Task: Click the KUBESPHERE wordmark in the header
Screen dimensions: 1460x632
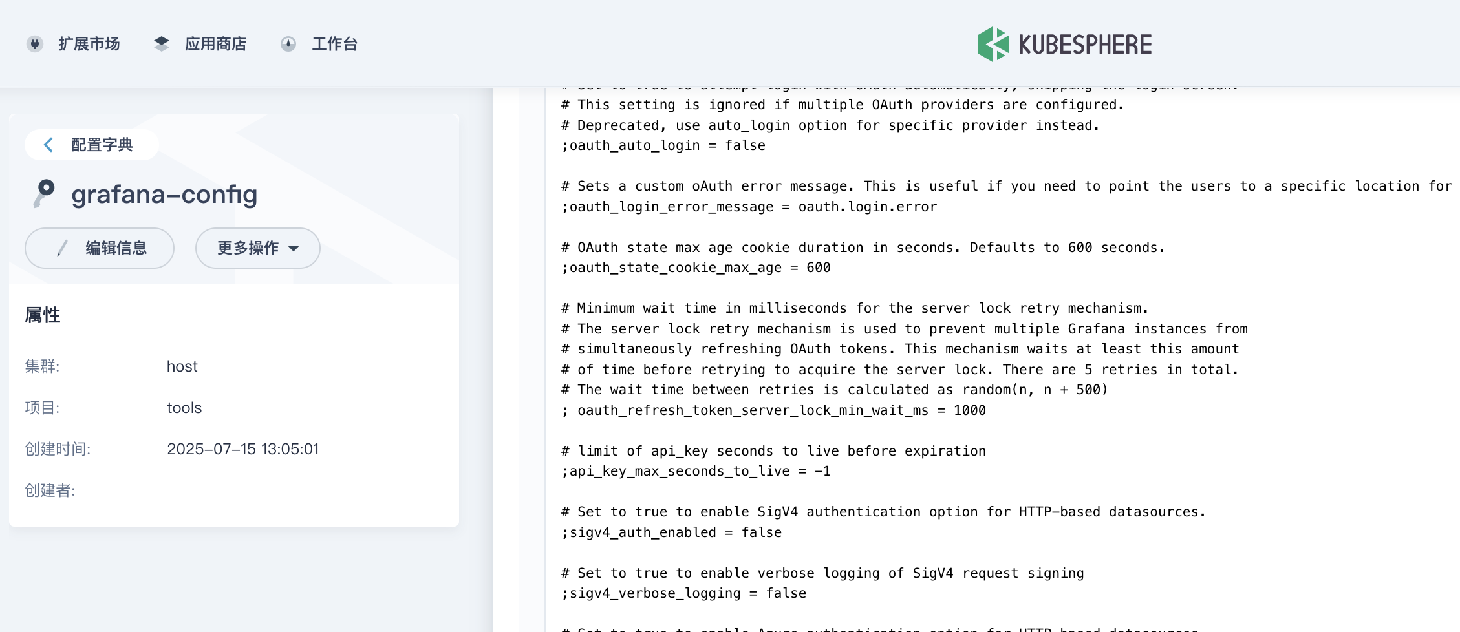Action: (x=1086, y=43)
